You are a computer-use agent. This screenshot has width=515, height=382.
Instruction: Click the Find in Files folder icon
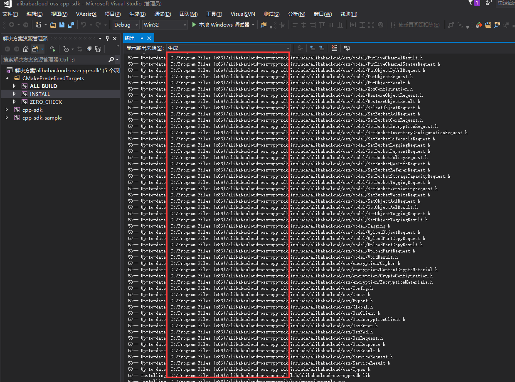point(264,25)
